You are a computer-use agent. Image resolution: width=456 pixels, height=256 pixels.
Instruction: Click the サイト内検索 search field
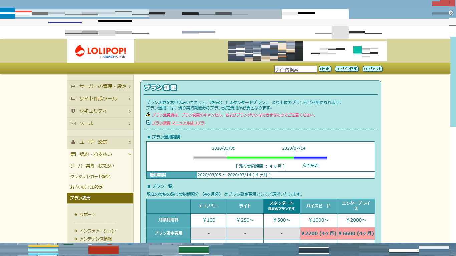click(x=295, y=69)
